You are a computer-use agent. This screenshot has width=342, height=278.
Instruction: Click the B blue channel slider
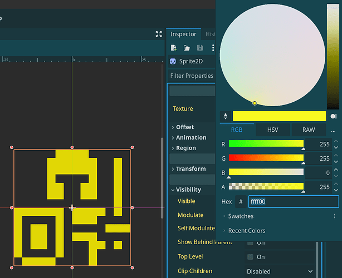tap(266, 172)
